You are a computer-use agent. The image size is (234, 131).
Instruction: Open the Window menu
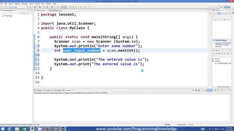point(48,4)
